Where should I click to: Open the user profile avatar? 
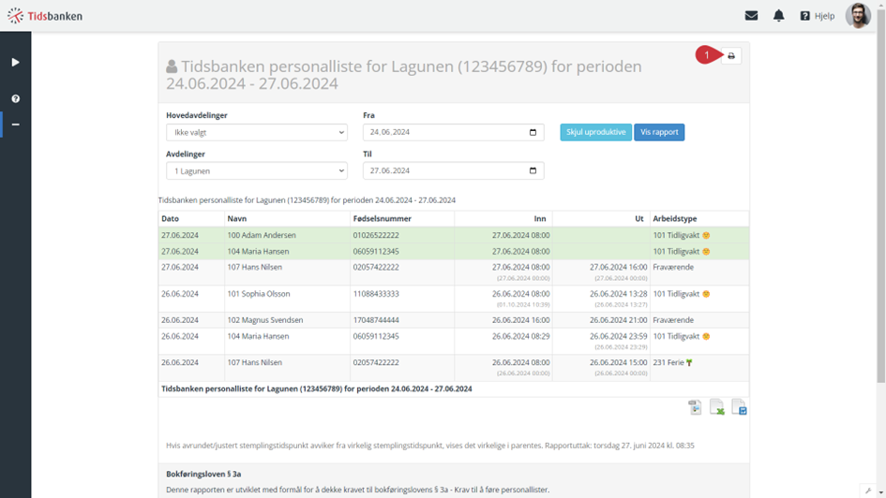(x=858, y=15)
